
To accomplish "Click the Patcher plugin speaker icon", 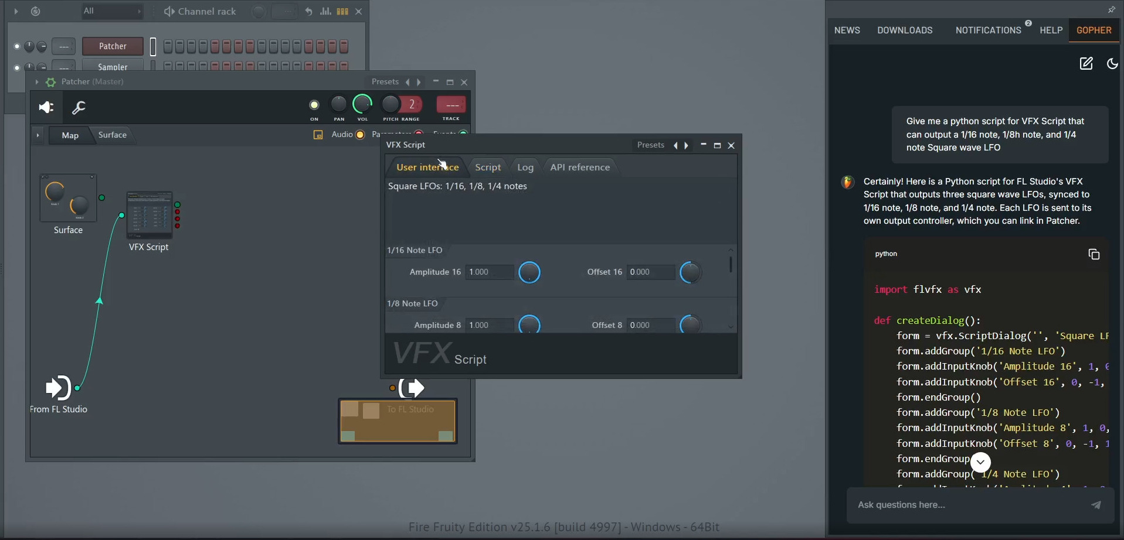I will click(x=46, y=108).
